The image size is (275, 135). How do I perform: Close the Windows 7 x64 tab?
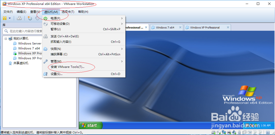[180, 27]
